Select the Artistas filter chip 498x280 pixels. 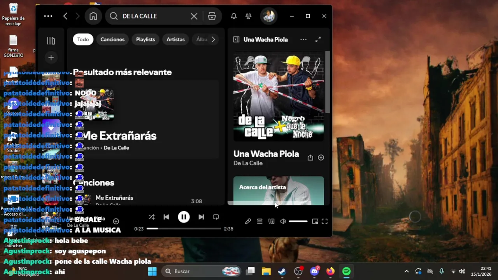click(175, 39)
